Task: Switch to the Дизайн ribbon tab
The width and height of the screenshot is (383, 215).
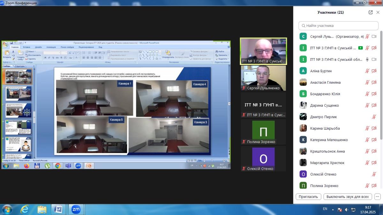Action: pos(38,47)
